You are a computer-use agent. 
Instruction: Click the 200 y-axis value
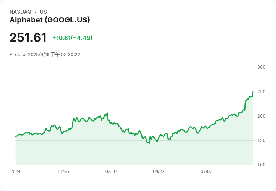click(261, 116)
